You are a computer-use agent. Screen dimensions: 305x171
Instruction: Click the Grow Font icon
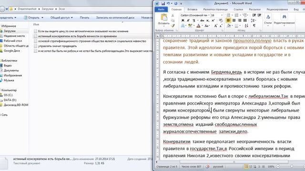pos(215,26)
